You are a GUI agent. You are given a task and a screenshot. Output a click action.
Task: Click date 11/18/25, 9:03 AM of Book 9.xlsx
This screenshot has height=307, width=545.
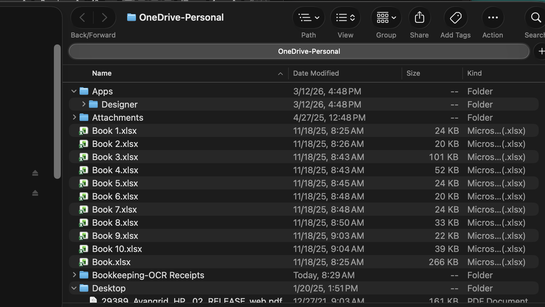click(329, 236)
